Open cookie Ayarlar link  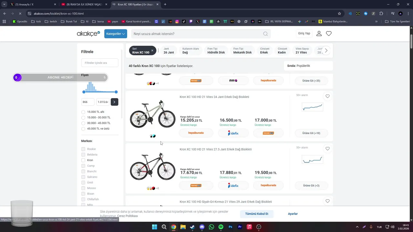(293, 214)
